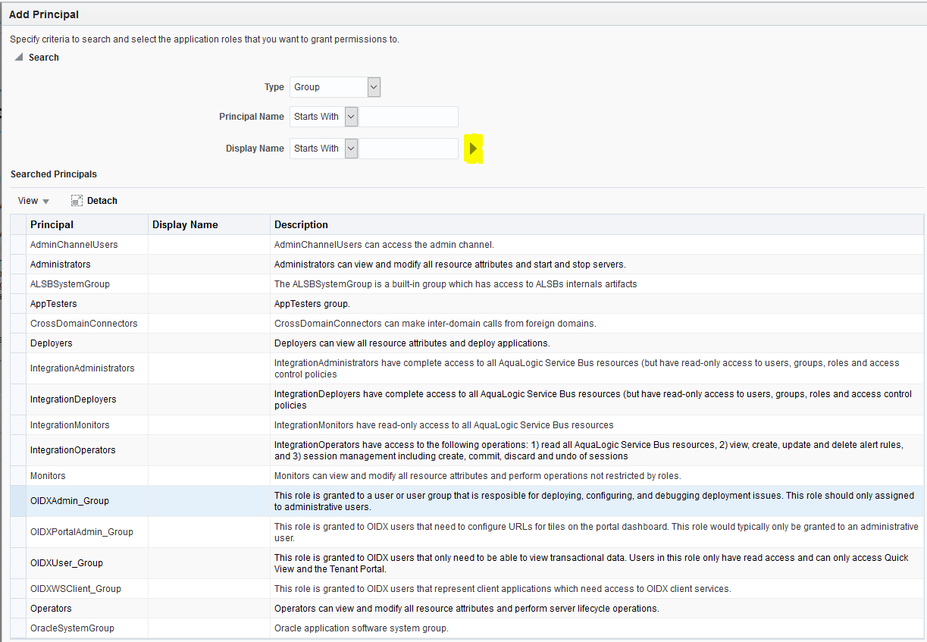Select the Administrators principal row

tap(60, 264)
